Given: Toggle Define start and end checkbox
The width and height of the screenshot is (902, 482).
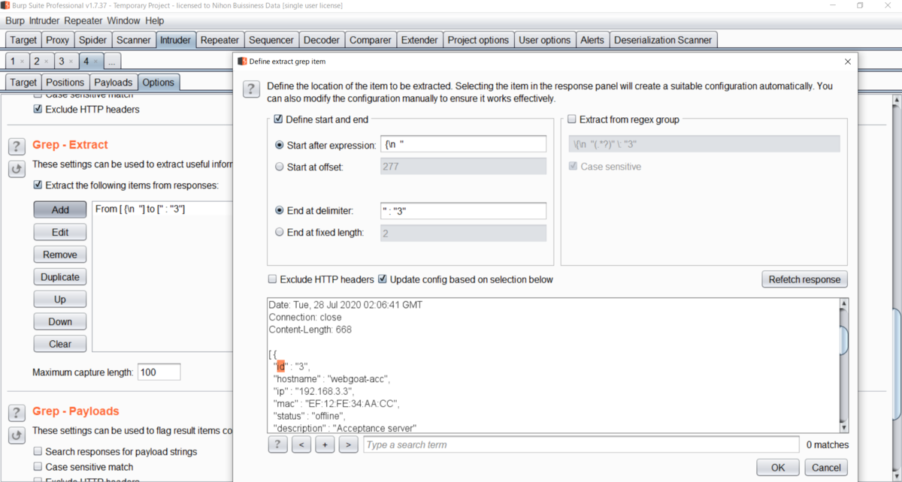Looking at the screenshot, I should [x=278, y=119].
